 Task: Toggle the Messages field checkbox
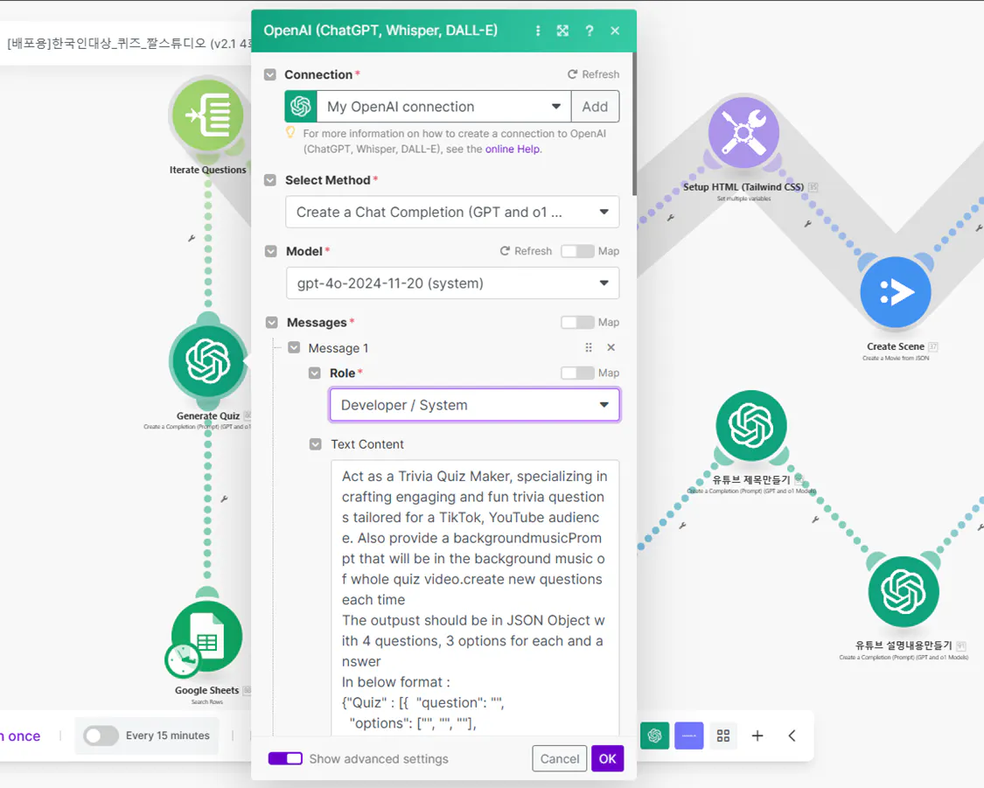(x=271, y=323)
